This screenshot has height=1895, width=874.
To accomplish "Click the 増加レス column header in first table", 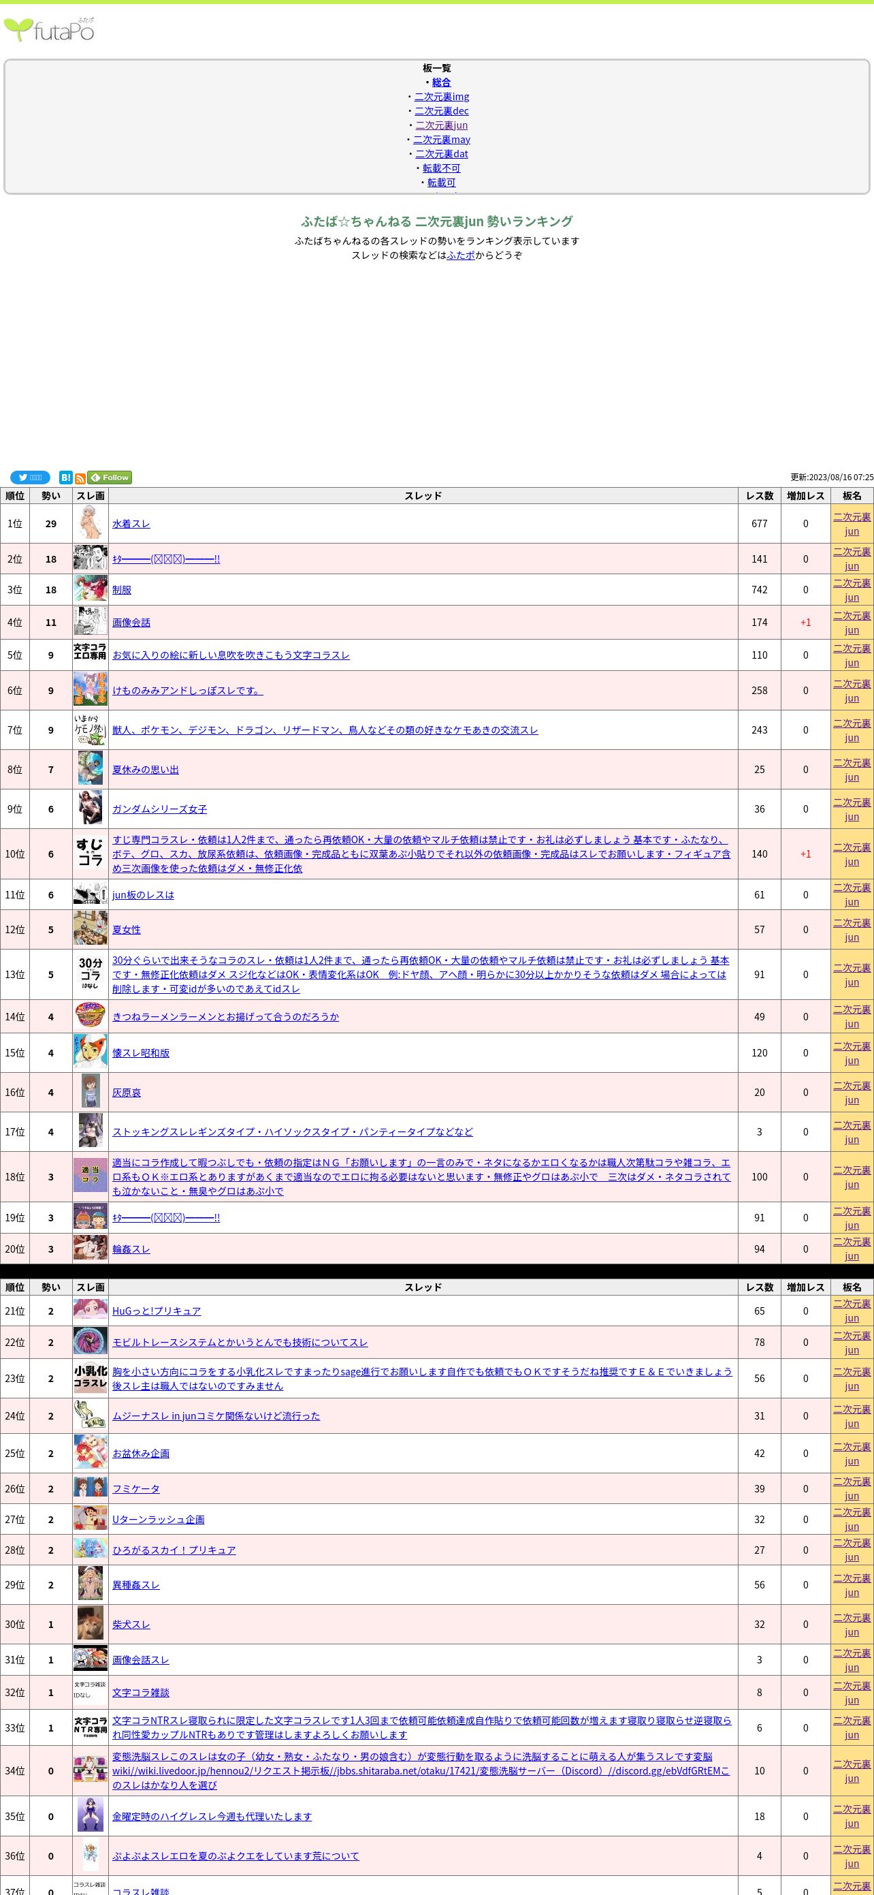I will [806, 496].
